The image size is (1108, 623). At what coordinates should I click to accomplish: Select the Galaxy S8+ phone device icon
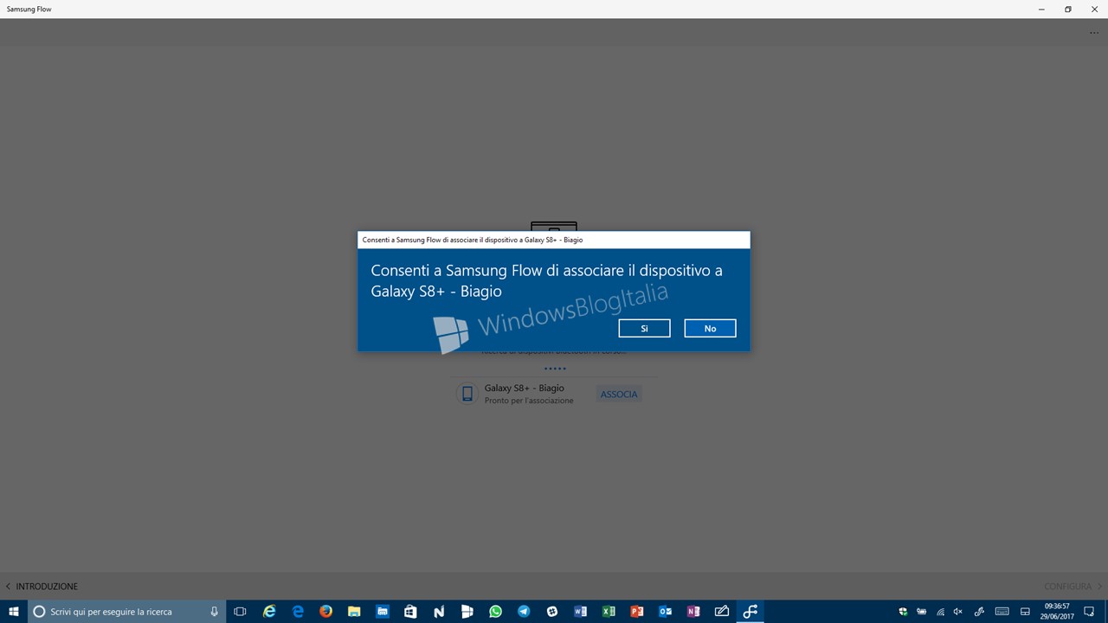[x=467, y=395]
